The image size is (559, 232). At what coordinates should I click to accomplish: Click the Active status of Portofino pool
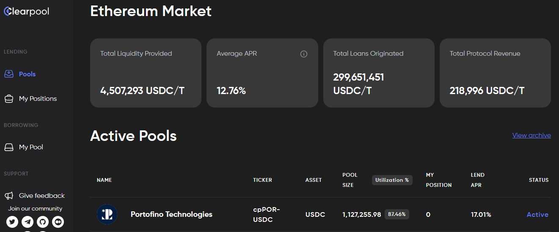coord(537,215)
